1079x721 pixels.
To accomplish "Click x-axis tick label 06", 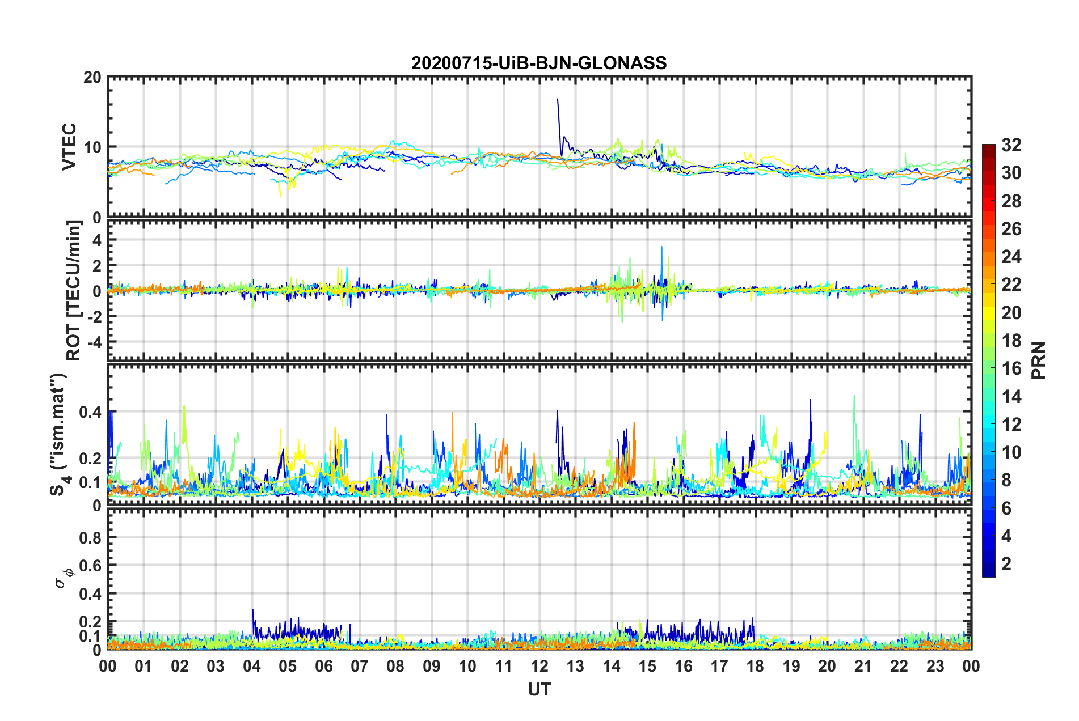I will click(x=323, y=666).
